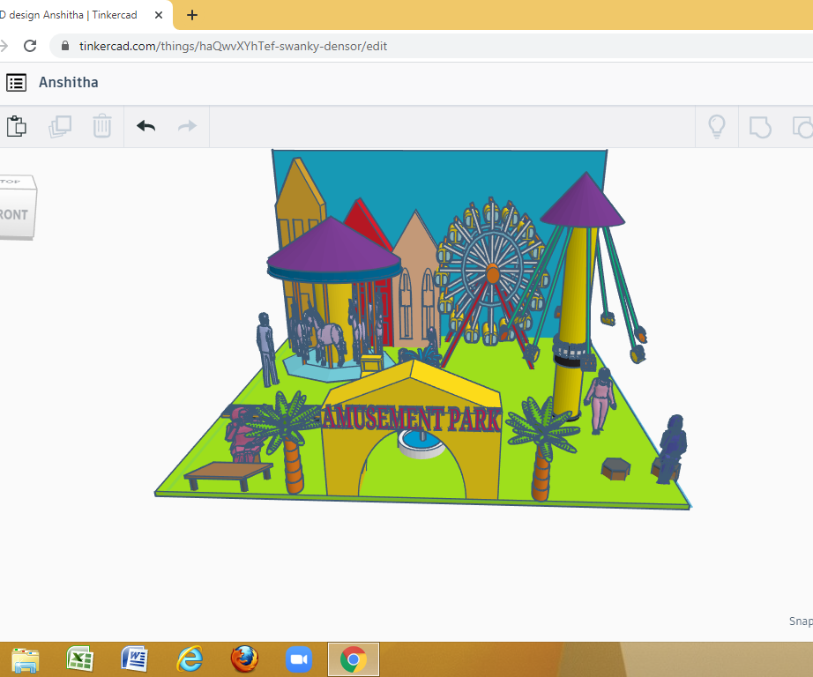Viewport: 813px width, 677px height.
Task: Undo the last action with the back arrow
Action: pyautogui.click(x=145, y=126)
